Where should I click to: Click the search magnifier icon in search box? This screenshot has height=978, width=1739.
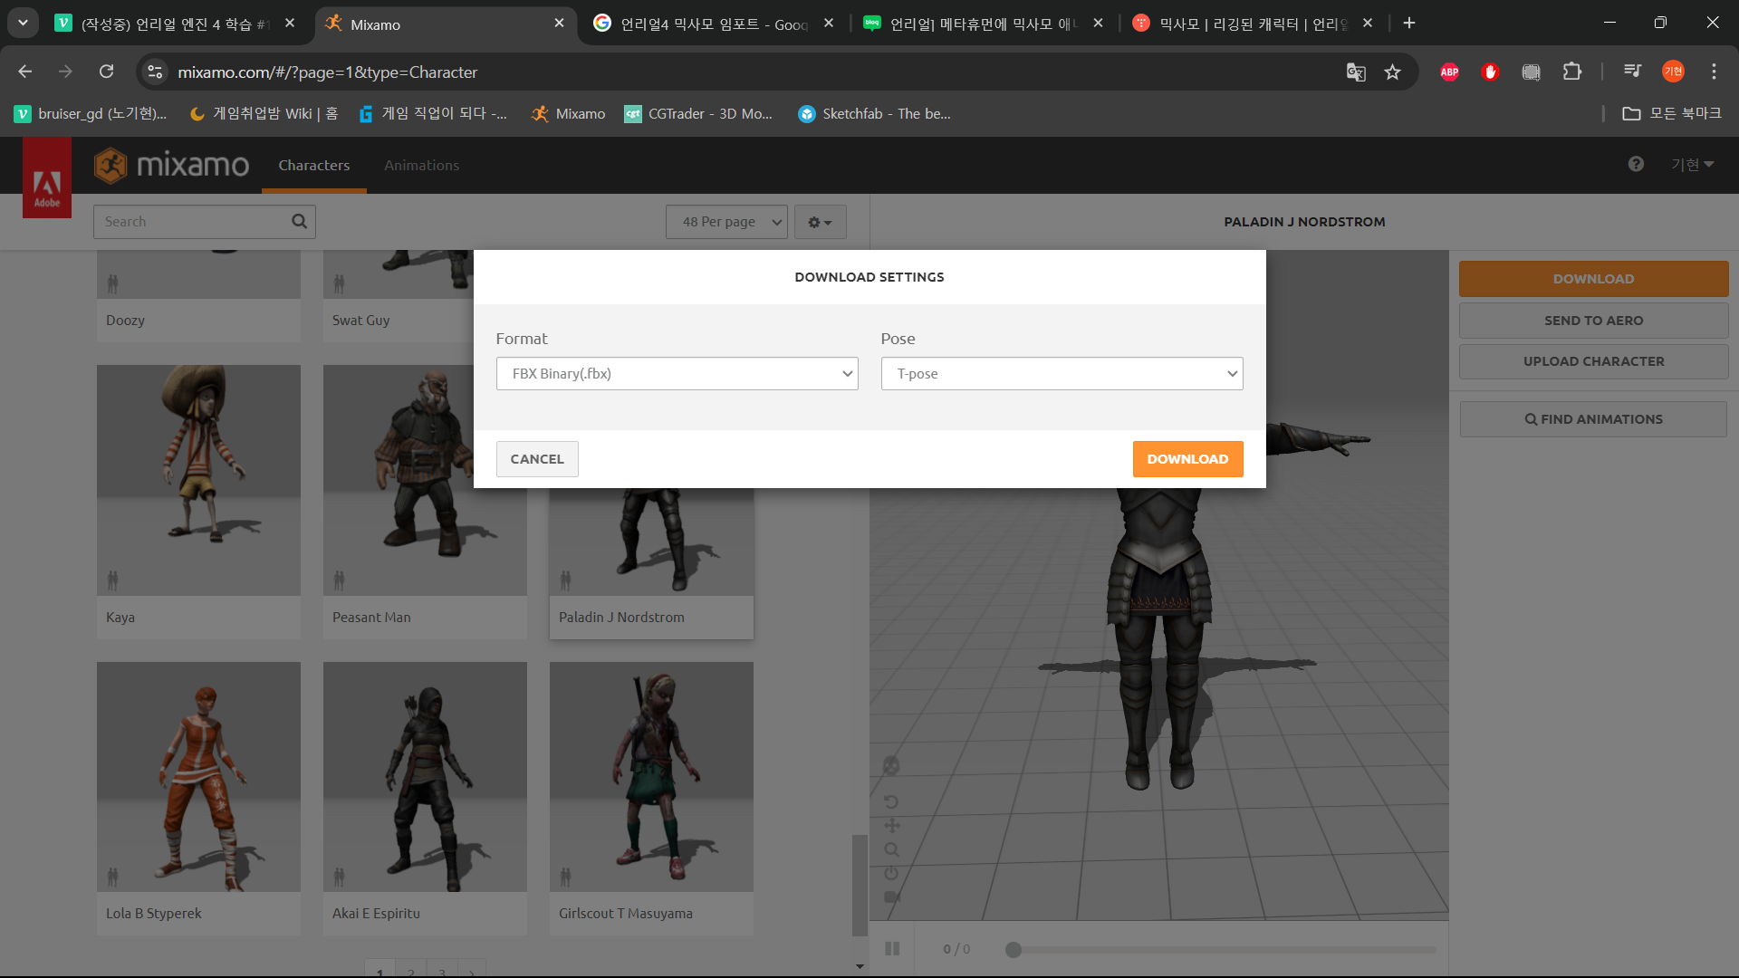click(x=299, y=221)
